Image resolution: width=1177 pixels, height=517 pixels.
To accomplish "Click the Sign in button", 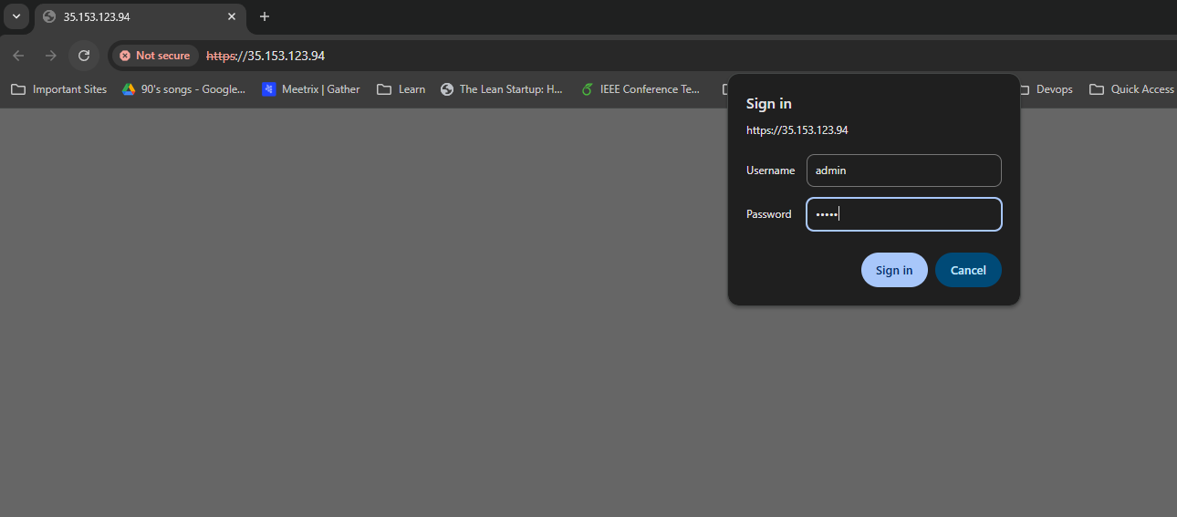I will point(893,270).
